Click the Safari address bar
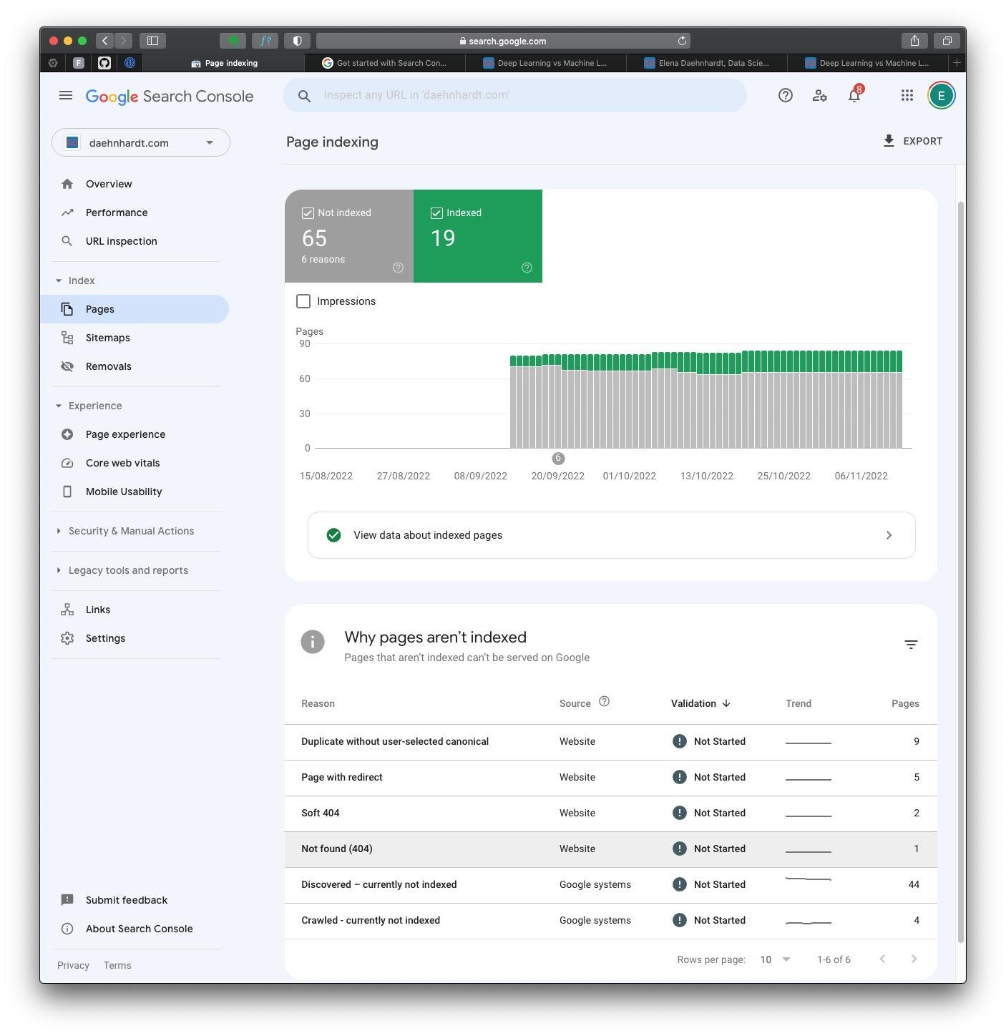Viewport: 1006px width, 1036px height. (503, 41)
